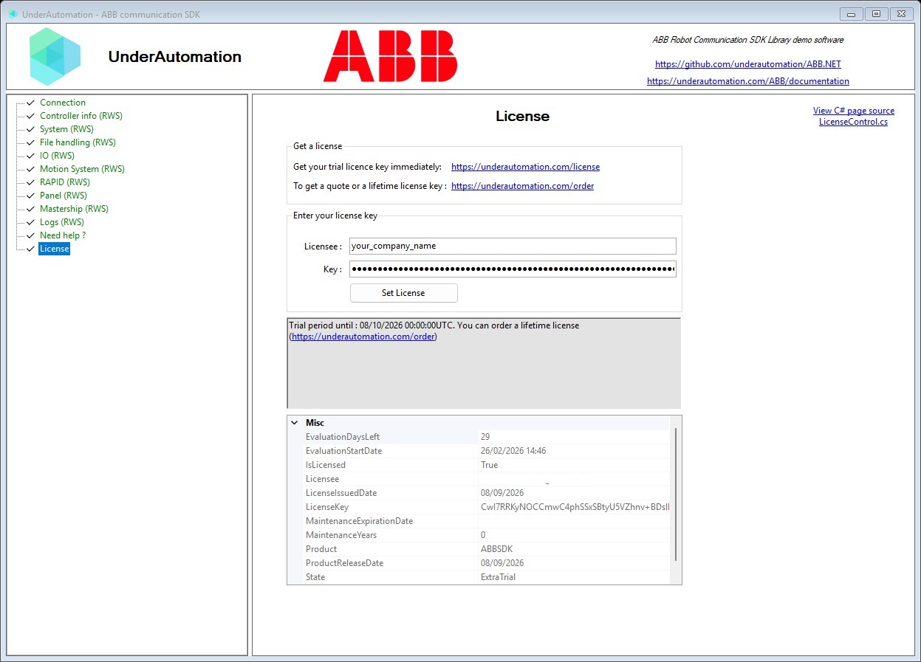Open Panel (RWS) item
Screen dimensions: 921x662
(x=64, y=196)
